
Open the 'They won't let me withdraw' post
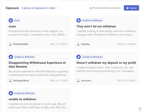tap(96, 26)
